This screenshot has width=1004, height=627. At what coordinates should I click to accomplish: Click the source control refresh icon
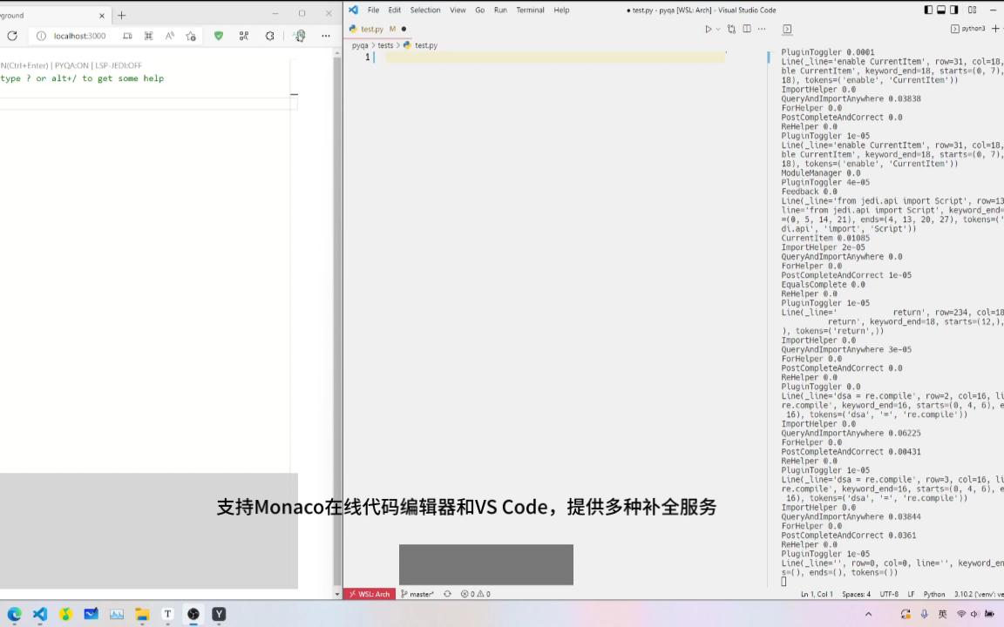[x=447, y=594]
